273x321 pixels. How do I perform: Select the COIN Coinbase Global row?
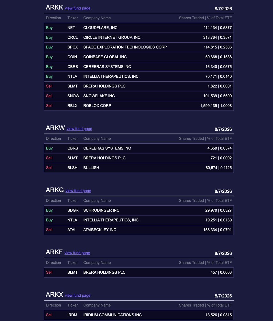139,57
